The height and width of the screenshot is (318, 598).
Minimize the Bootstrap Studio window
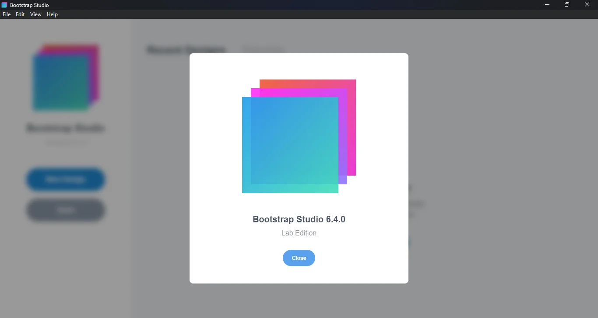pyautogui.click(x=547, y=5)
